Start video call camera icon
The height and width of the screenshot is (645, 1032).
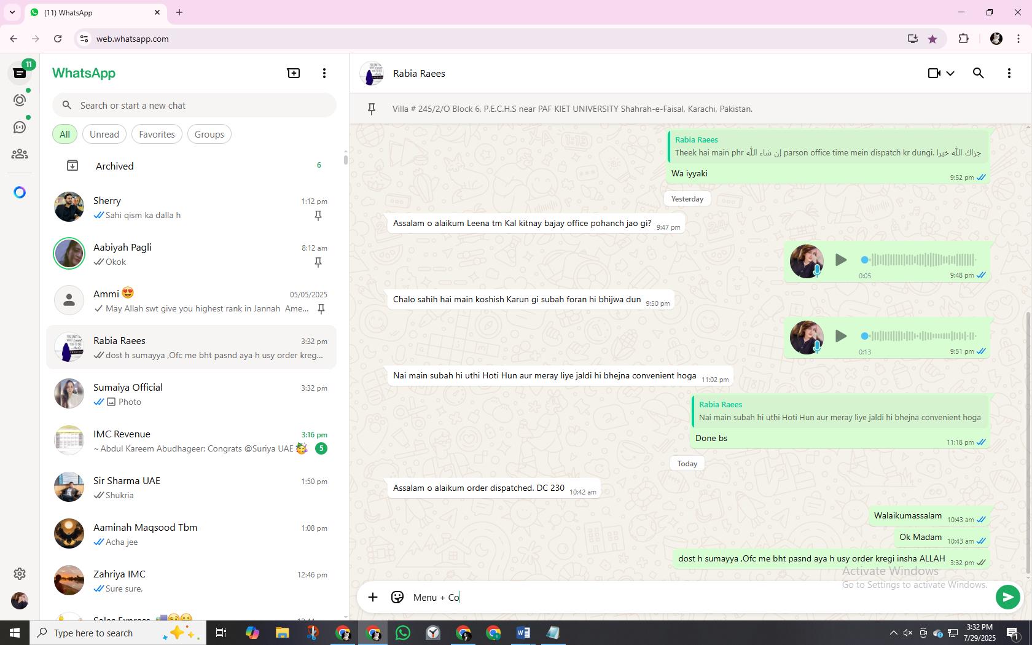(934, 73)
